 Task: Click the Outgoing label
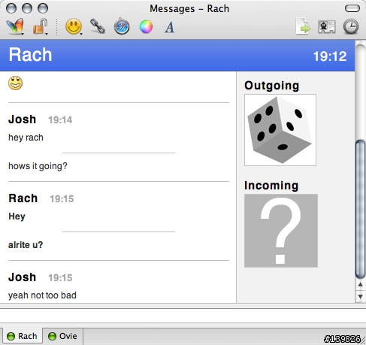click(272, 86)
